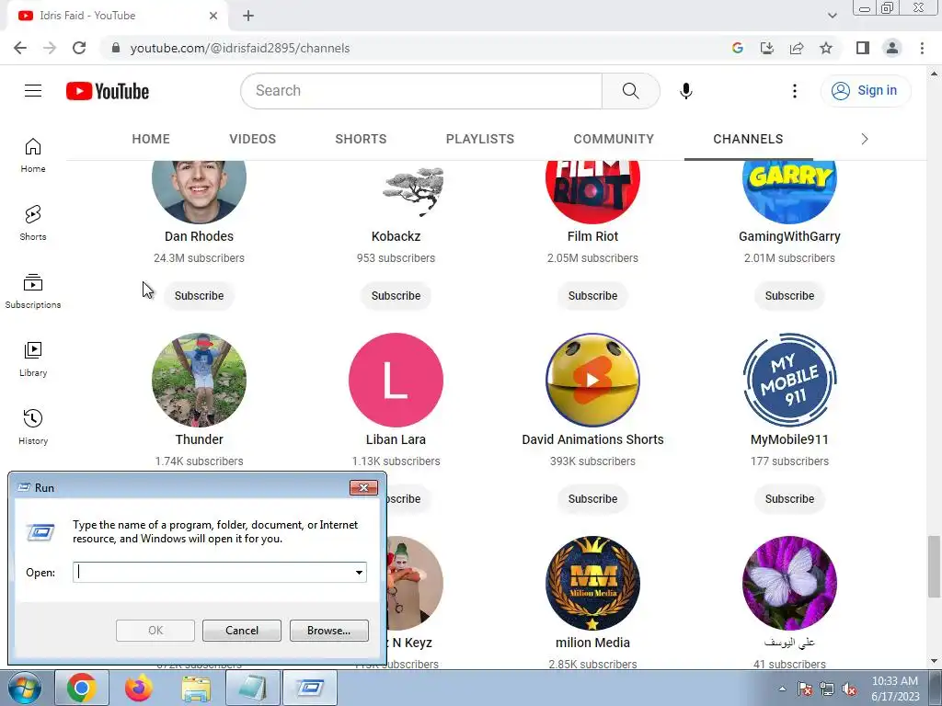The width and height of the screenshot is (942, 706).
Task: Open Liban Lara channel avatar
Action: pos(396,380)
